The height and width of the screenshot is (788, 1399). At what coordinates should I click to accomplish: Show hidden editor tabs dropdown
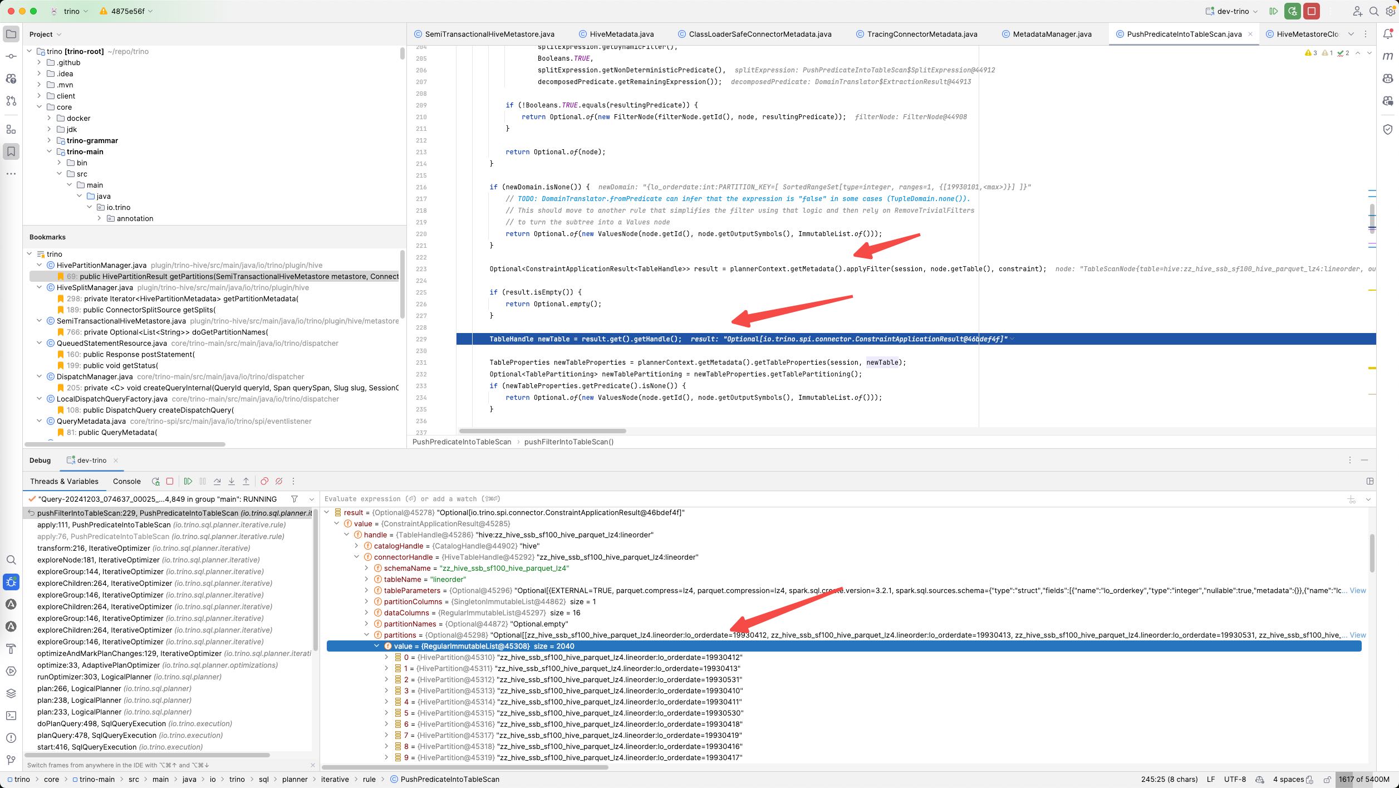(x=1351, y=34)
